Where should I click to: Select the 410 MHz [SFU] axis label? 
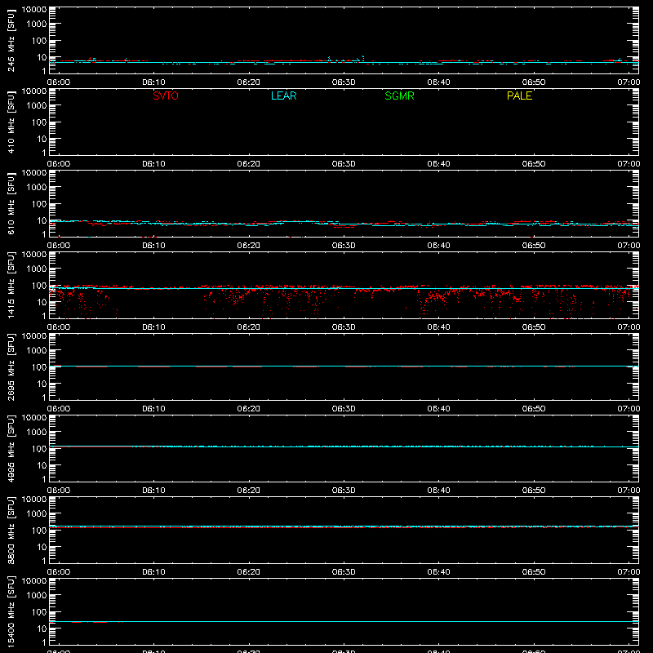point(11,122)
